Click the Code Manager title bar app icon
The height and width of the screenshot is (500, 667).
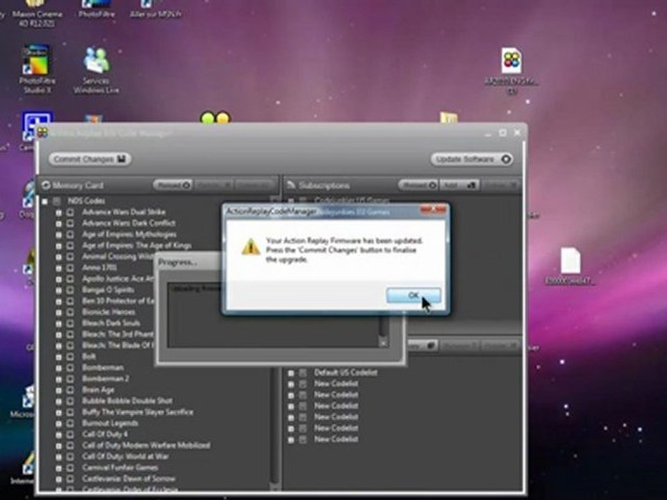(42, 133)
